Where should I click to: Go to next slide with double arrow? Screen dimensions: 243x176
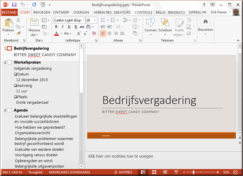tap(240, 143)
